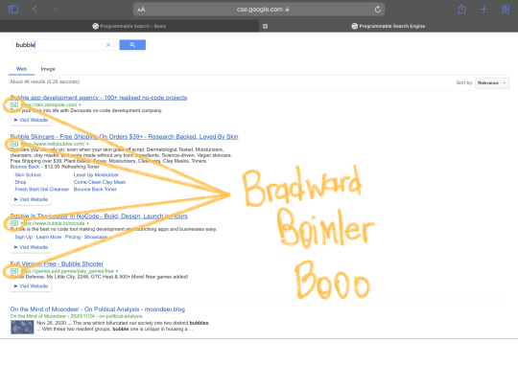Go back with the back arrow
Image resolution: width=518 pixels, height=388 pixels.
(x=35, y=10)
